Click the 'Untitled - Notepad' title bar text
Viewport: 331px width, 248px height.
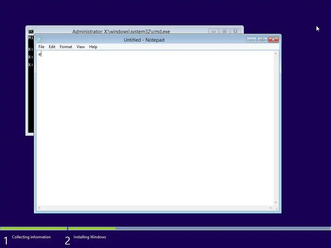click(x=144, y=40)
